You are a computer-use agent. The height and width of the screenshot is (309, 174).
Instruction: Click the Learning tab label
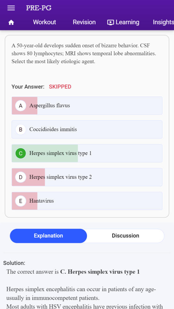pos(127,22)
